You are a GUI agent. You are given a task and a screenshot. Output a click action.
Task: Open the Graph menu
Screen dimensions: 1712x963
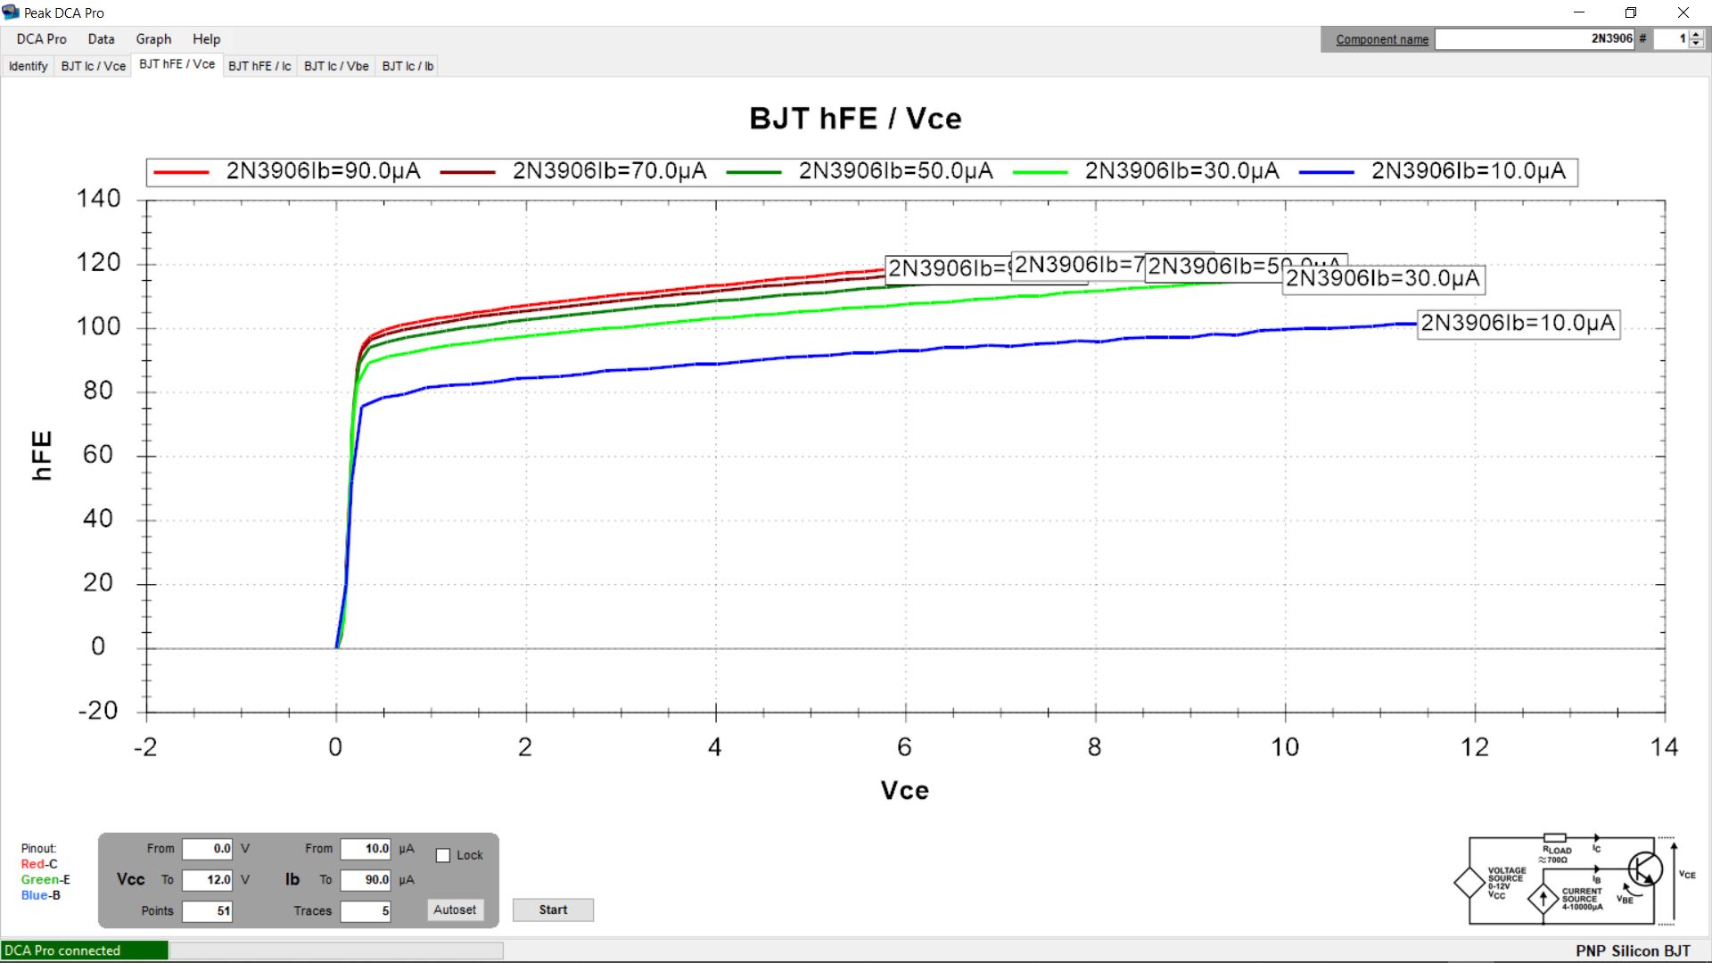click(152, 39)
